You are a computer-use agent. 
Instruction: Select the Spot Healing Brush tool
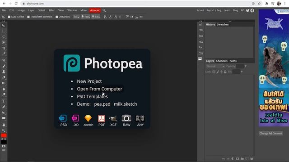(4, 60)
